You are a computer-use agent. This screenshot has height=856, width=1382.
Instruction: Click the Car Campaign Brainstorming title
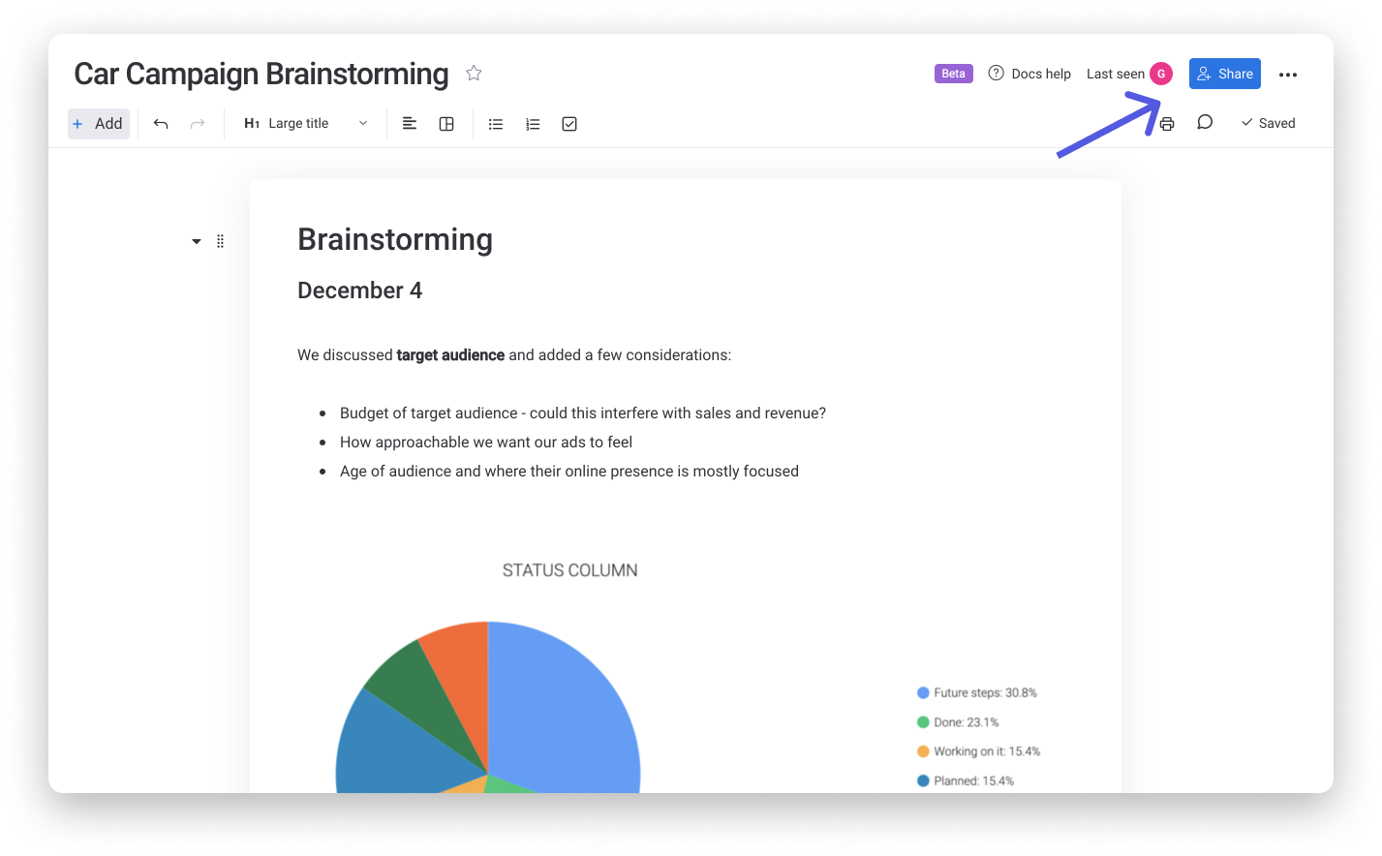pyautogui.click(x=261, y=74)
